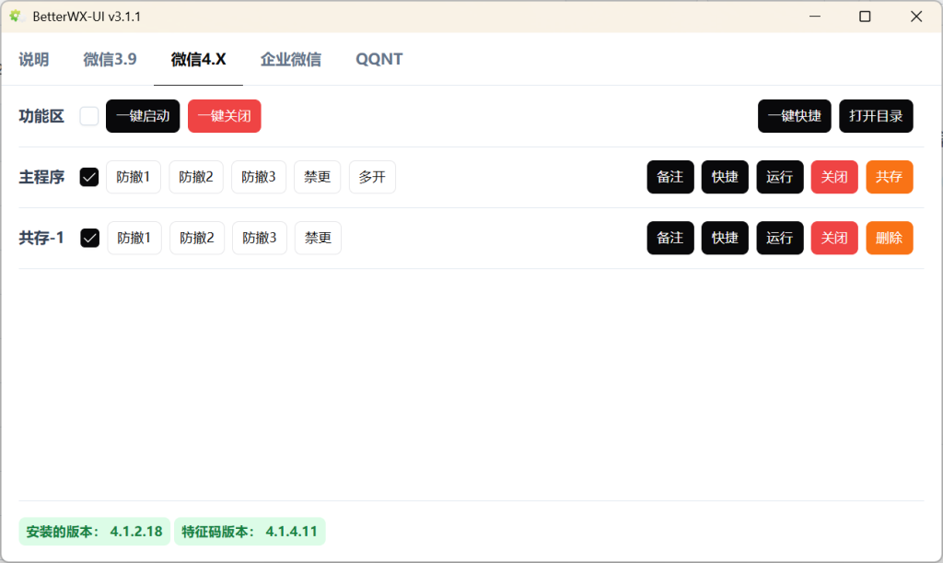Open the 企业微信 tab

pos(291,58)
